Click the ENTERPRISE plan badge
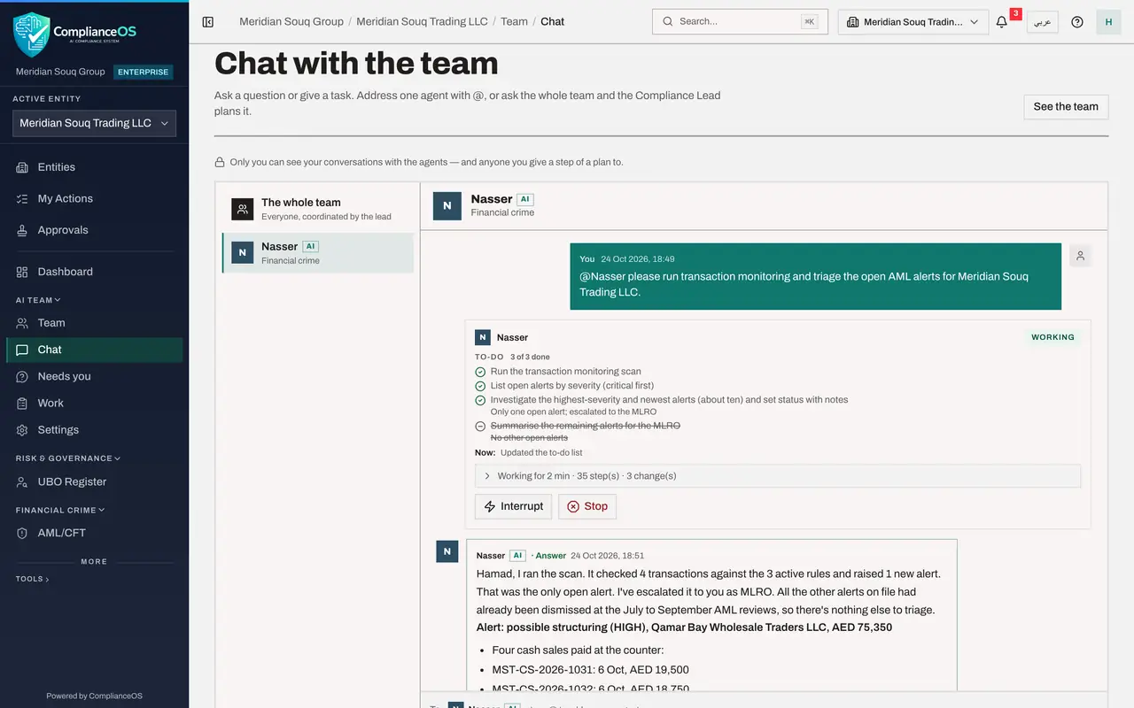This screenshot has width=1134, height=708. [144, 72]
